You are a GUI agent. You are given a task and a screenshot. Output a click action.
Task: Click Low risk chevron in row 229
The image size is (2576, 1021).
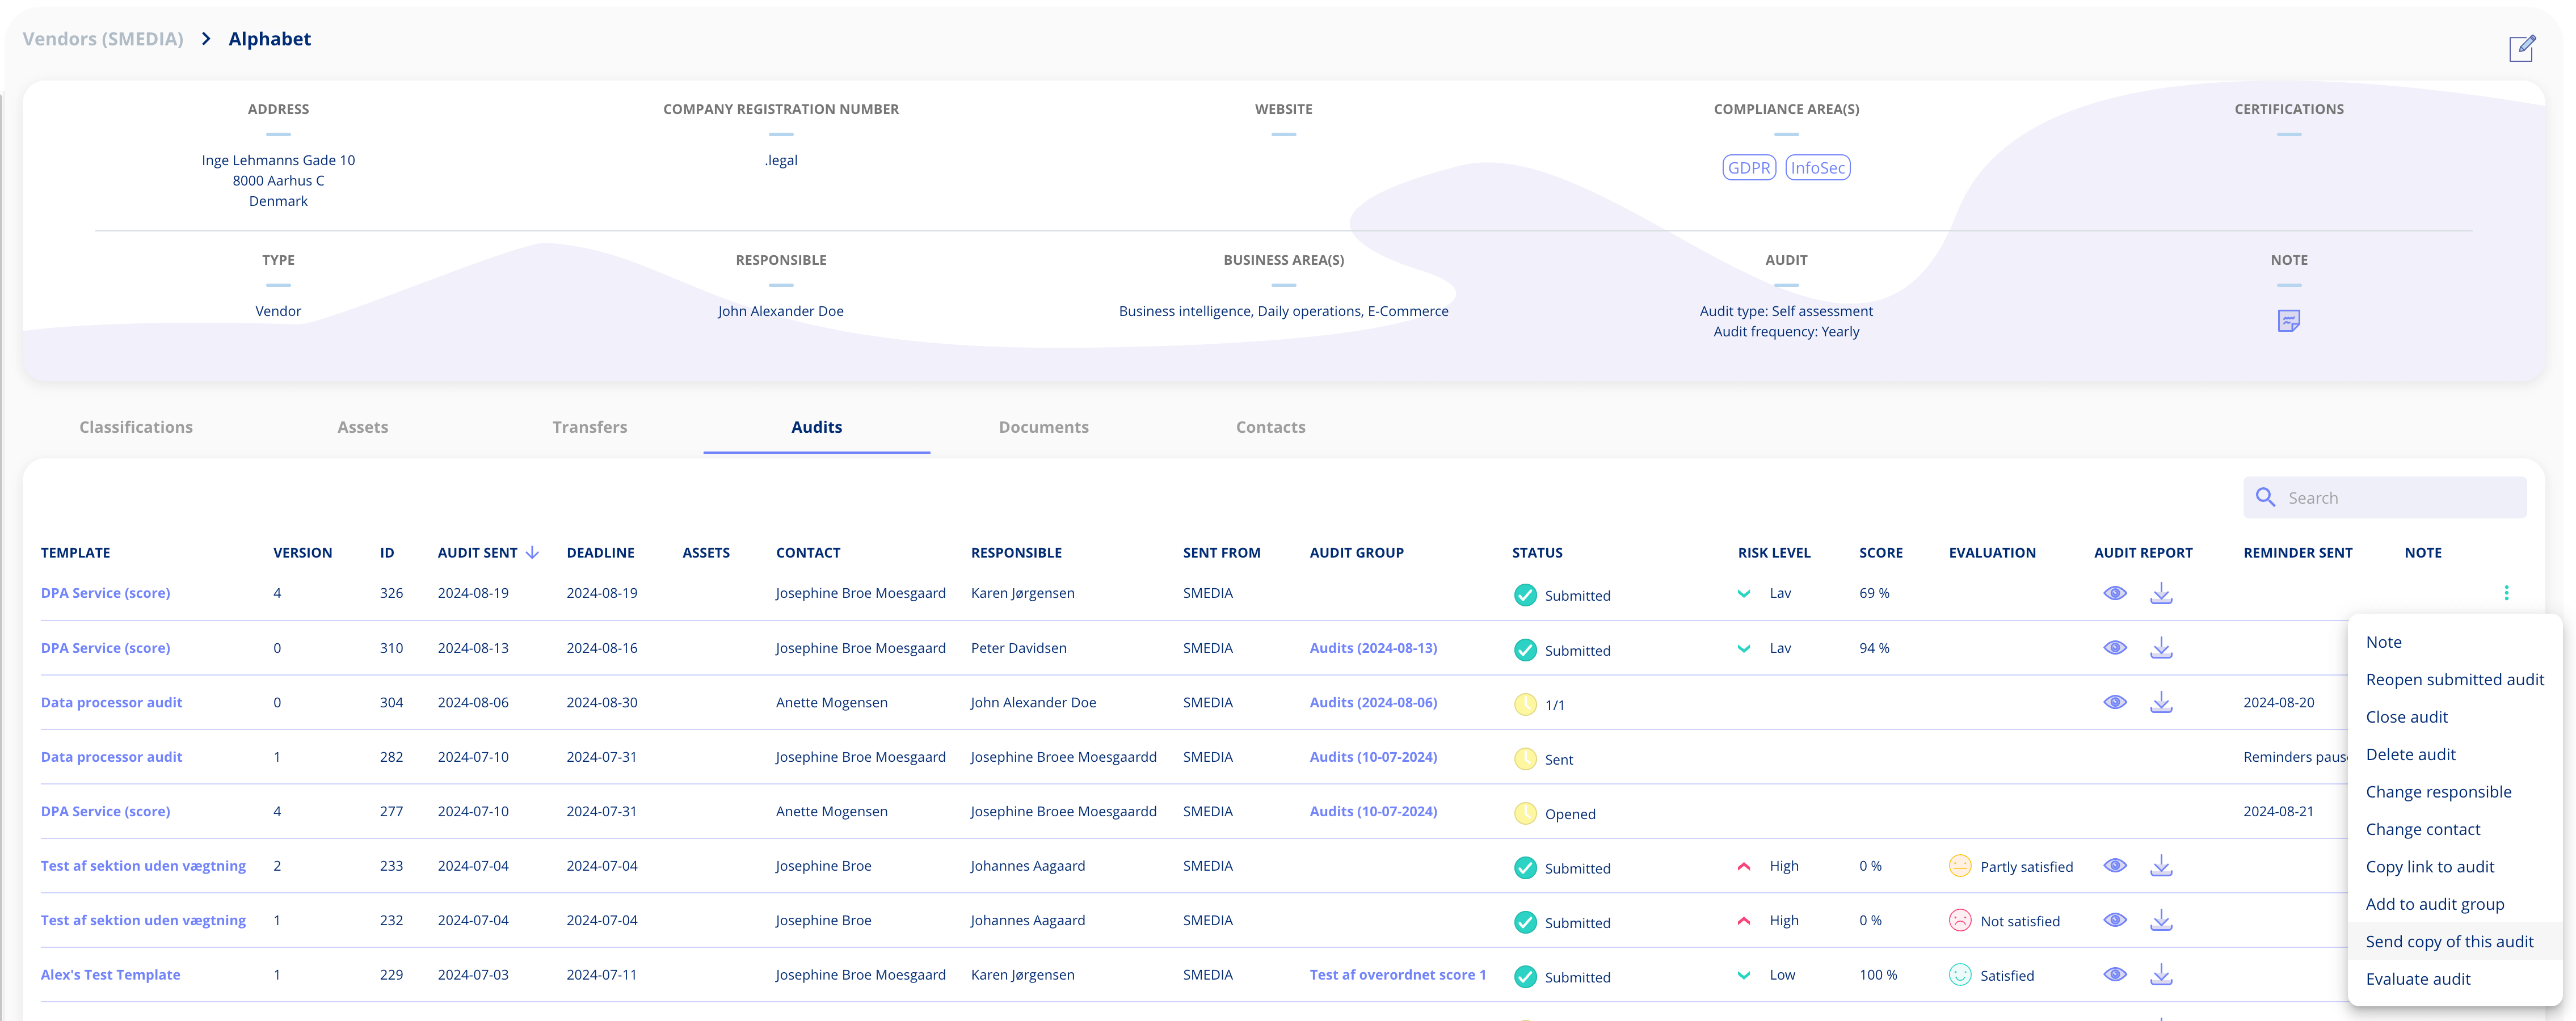(1744, 975)
